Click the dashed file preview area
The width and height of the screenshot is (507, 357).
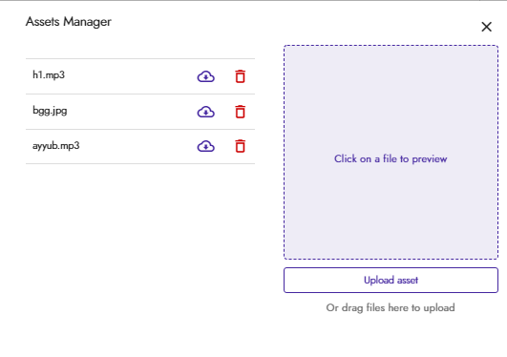(x=391, y=153)
